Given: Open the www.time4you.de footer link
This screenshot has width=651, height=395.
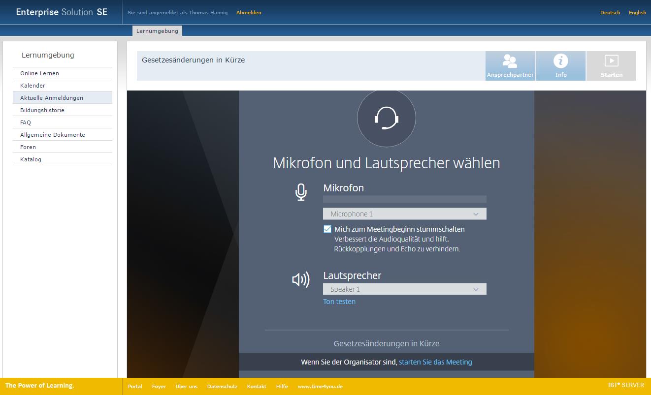Looking at the screenshot, I should 320,387.
